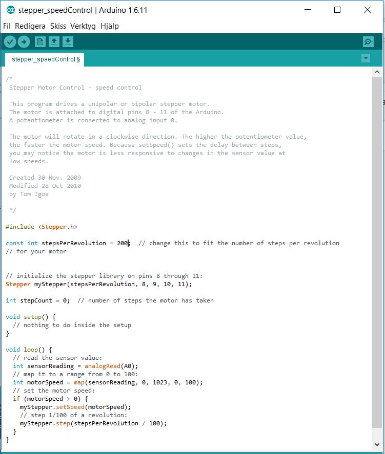Click 'setSpeed' in myStepper.setSpeed(motorSpeed)
The height and width of the screenshot is (454, 385).
(70, 407)
